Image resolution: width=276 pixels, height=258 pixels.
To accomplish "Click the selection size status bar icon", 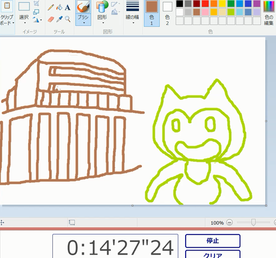I will [x=72, y=222].
